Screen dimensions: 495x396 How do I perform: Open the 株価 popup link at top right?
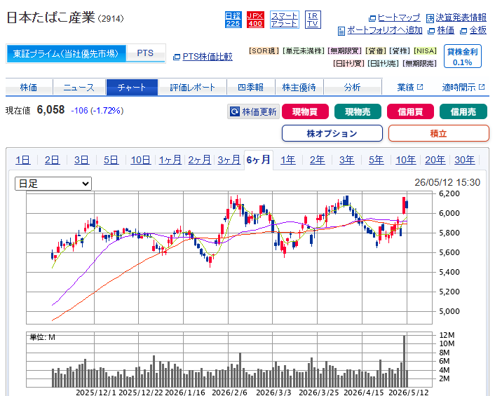pyautogui.click(x=445, y=30)
